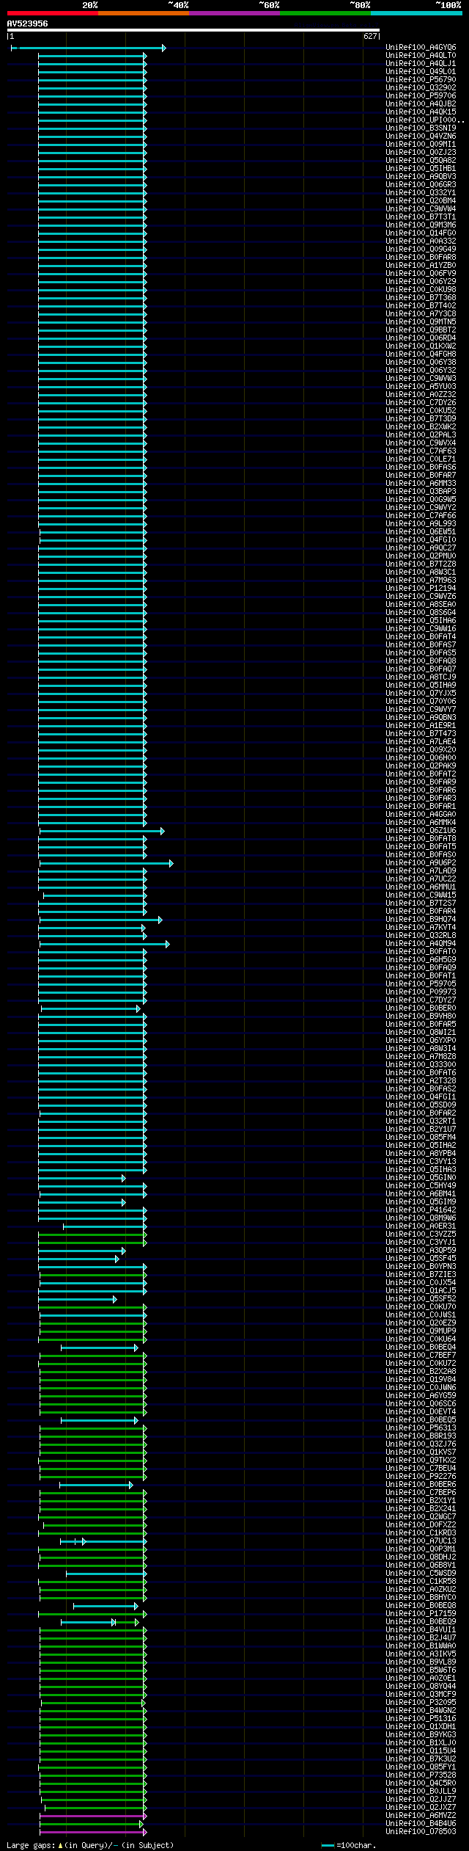Viewport: 469px width, 1851px height.
Task: Click the cyan ~100% legend color bar
Action: point(416,13)
